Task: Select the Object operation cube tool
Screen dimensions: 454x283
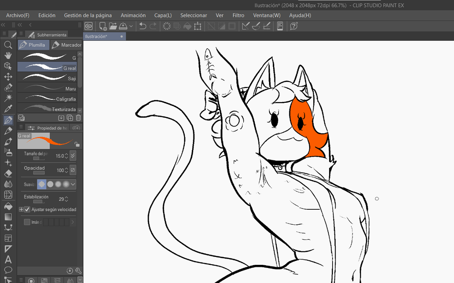Action: [x=8, y=66]
